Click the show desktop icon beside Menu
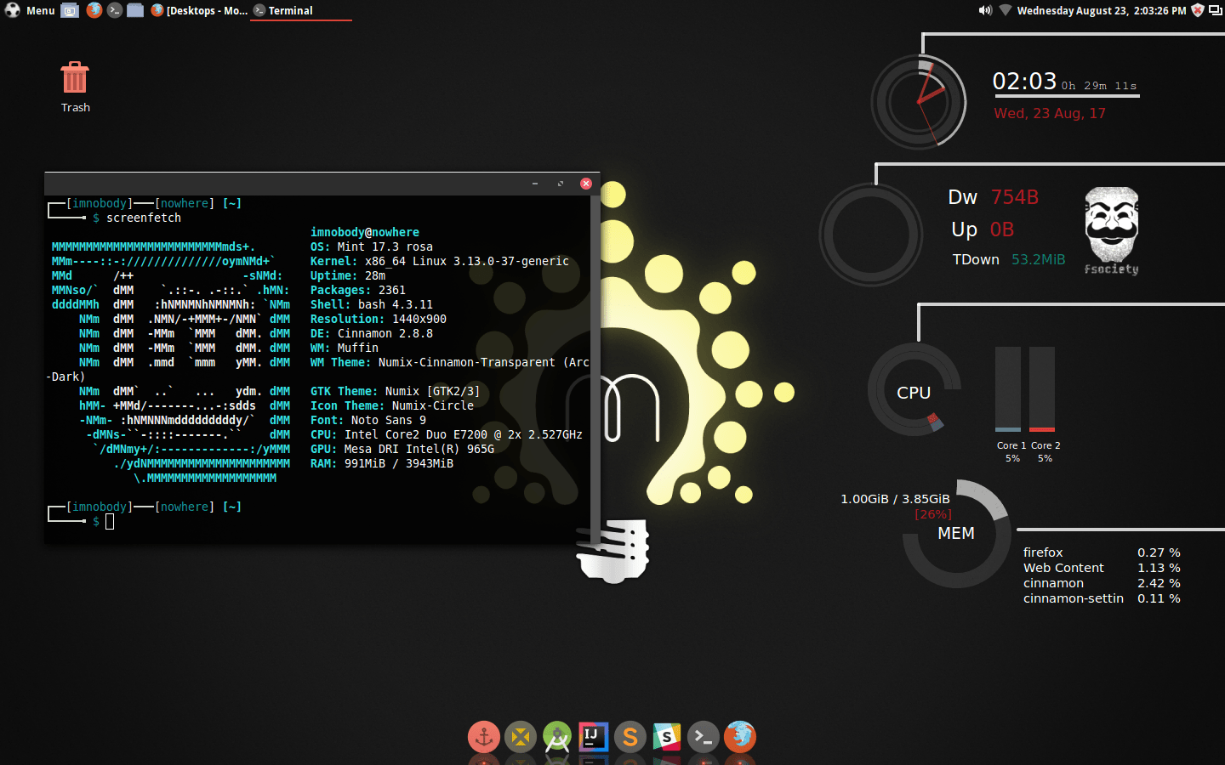Image resolution: width=1225 pixels, height=765 pixels. (71, 10)
